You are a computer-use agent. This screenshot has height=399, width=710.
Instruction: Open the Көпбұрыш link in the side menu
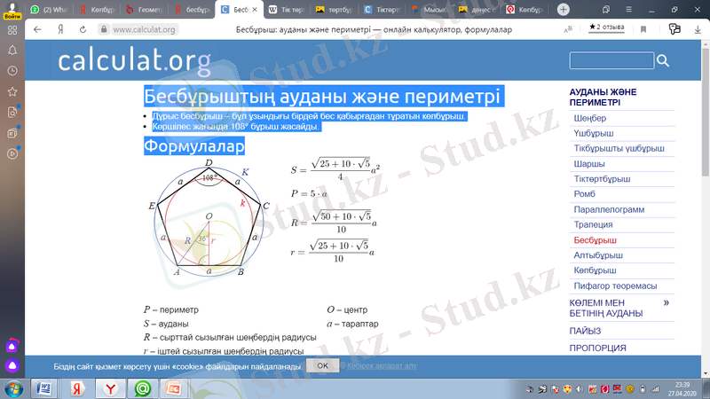[x=595, y=270]
